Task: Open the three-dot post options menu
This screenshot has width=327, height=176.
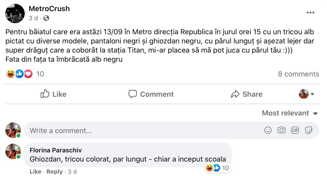Action: (x=310, y=12)
